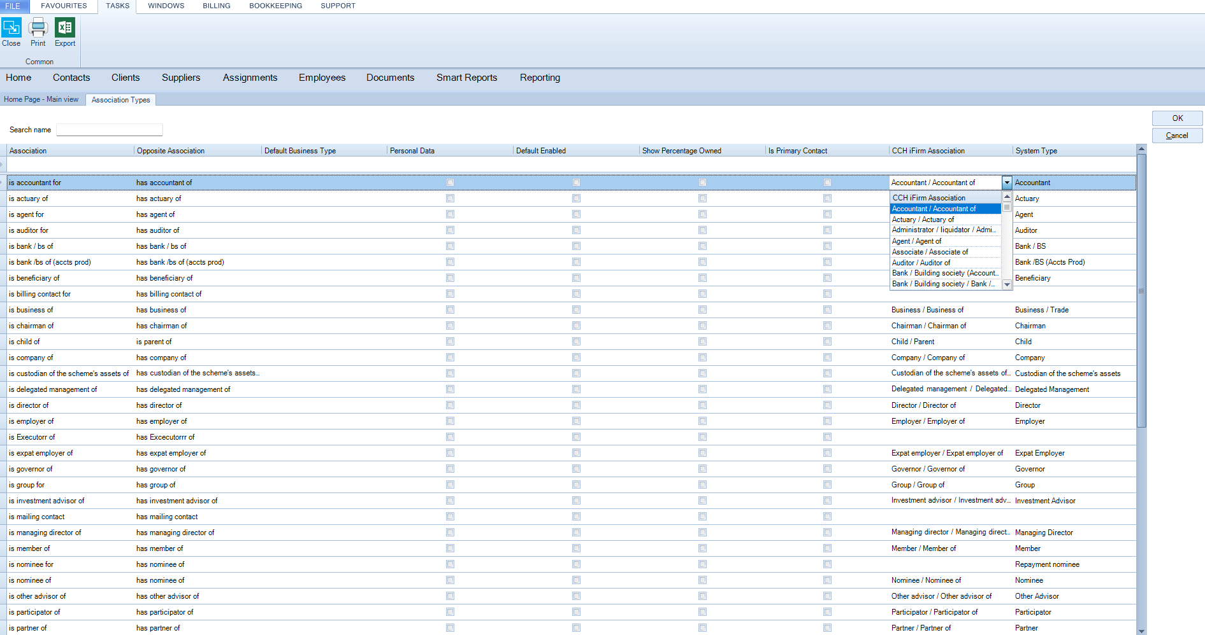
Task: Enable Default Enabled for is actuary of
Action: [x=577, y=199]
